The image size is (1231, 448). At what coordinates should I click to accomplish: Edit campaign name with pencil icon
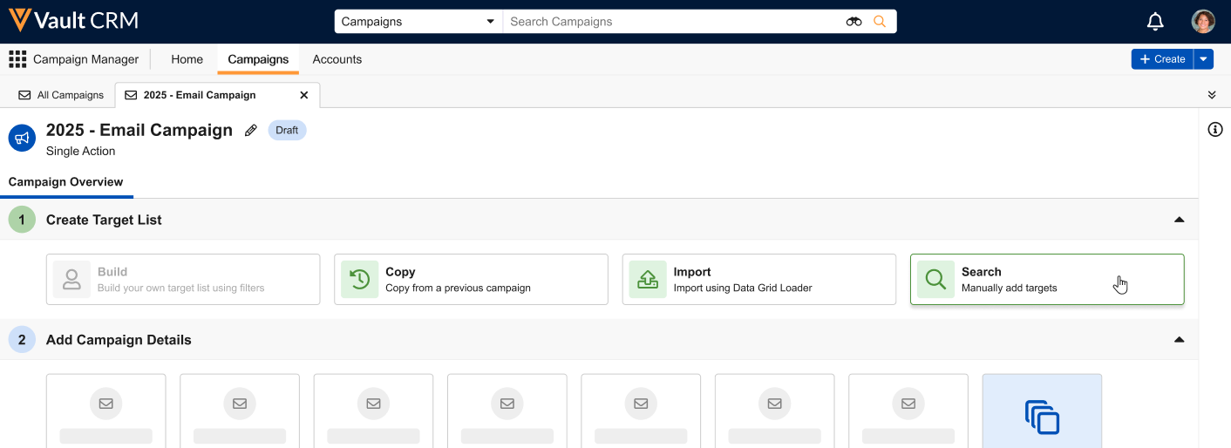click(x=251, y=131)
